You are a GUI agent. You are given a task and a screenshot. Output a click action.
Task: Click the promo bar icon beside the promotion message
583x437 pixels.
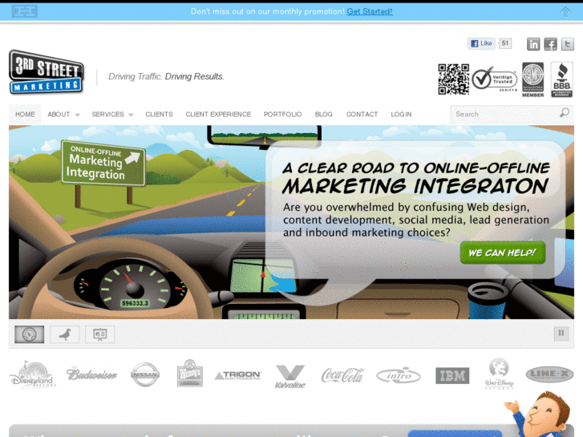pyautogui.click(x=25, y=11)
